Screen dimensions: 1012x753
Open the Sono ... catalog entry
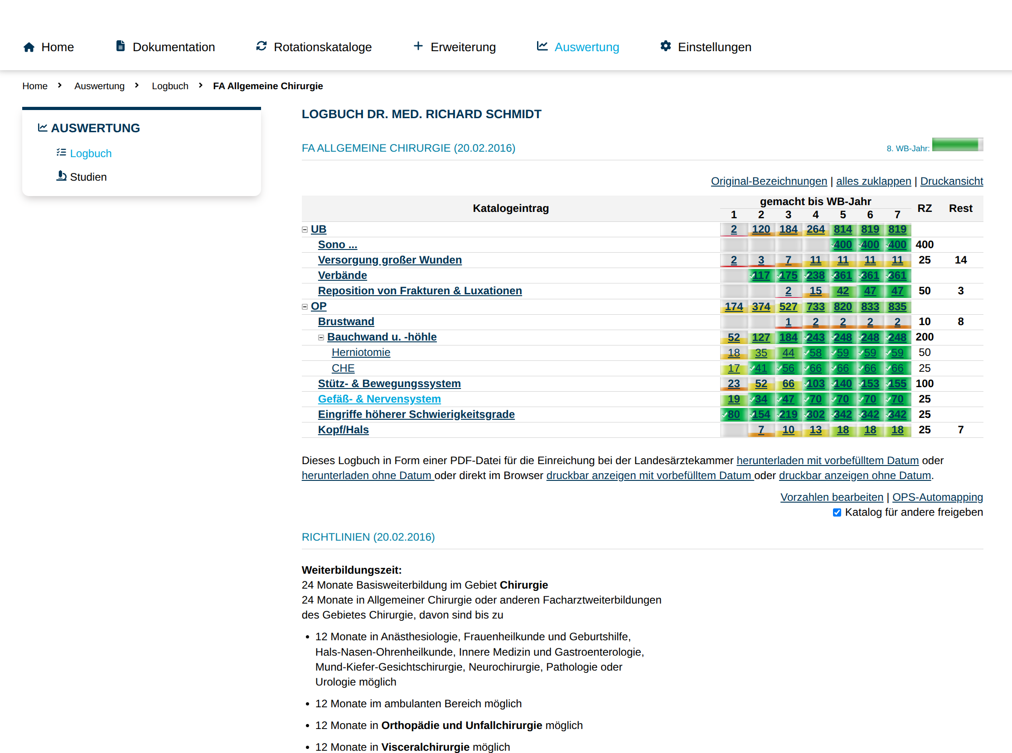[x=338, y=245]
